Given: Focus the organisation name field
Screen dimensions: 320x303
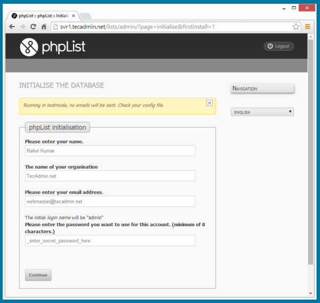Looking at the screenshot, I should click(x=110, y=176).
